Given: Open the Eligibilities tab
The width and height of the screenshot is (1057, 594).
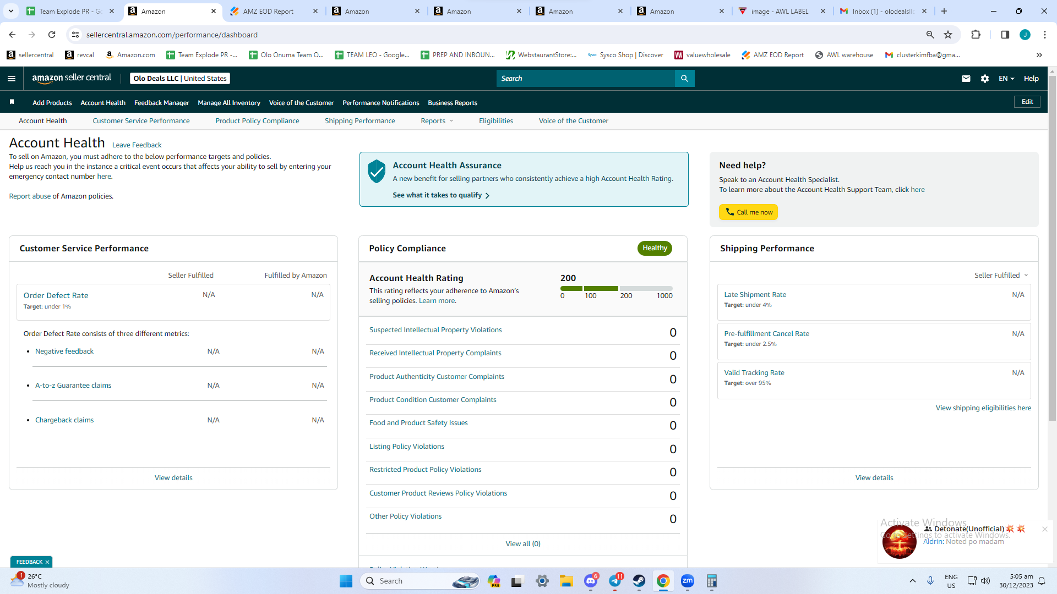Looking at the screenshot, I should 495,121.
